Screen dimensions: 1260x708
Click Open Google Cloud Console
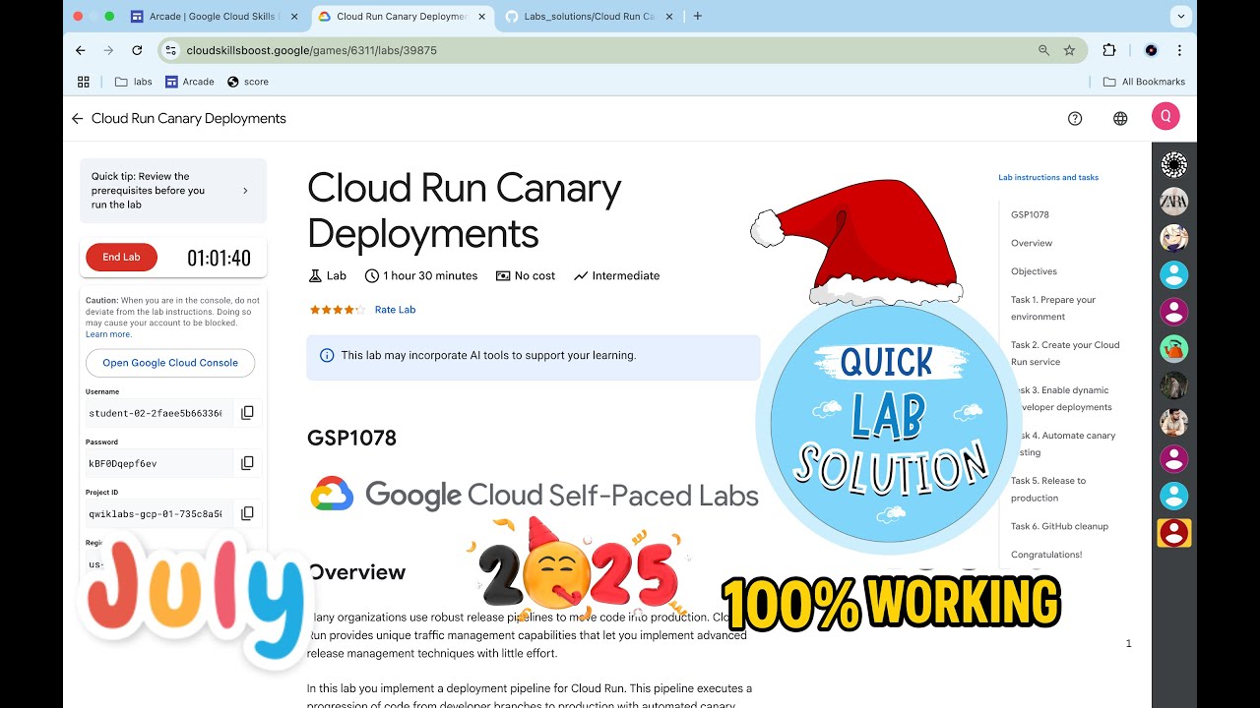[170, 363]
